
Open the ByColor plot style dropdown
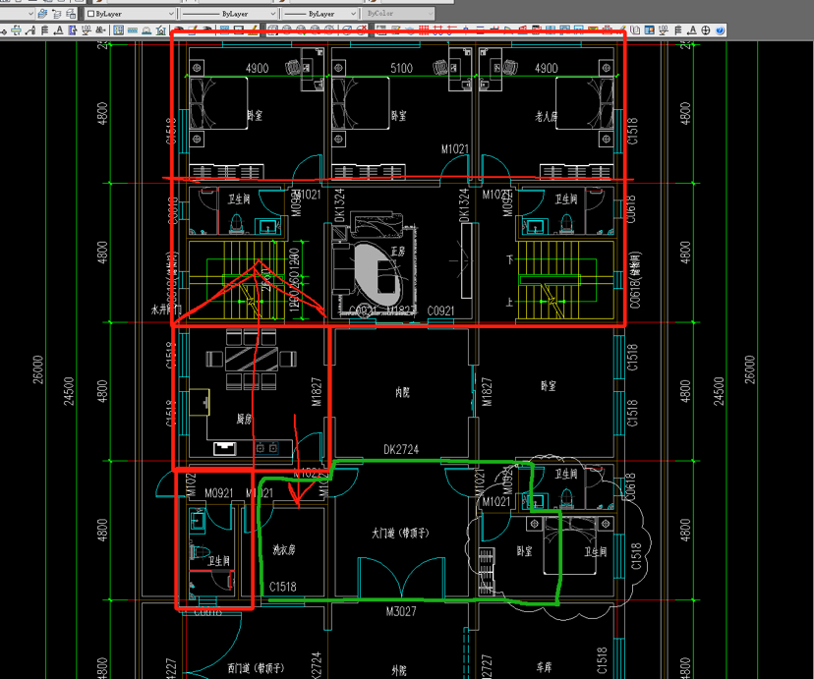click(398, 14)
